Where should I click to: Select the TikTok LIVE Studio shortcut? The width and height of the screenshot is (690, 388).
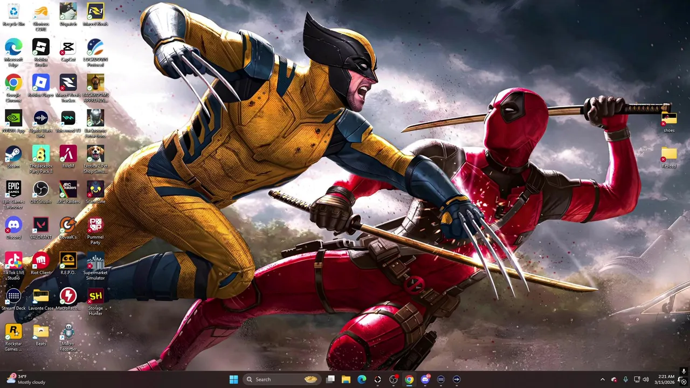[x=13, y=266]
